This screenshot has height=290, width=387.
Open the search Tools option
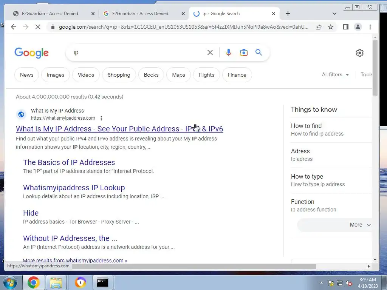tap(366, 74)
